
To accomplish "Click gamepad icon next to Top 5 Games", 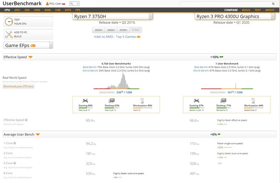I will (139, 37).
